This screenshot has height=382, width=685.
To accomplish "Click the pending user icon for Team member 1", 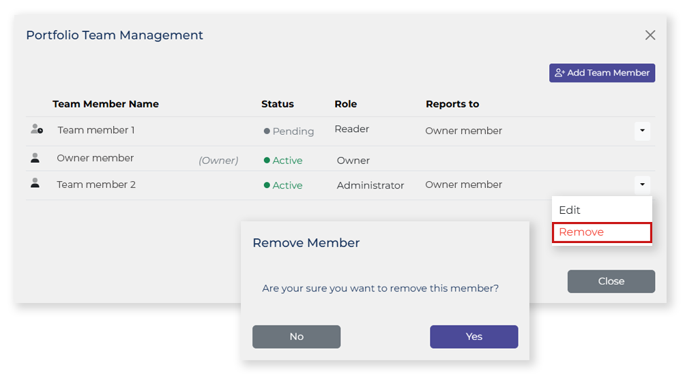I will coord(37,129).
